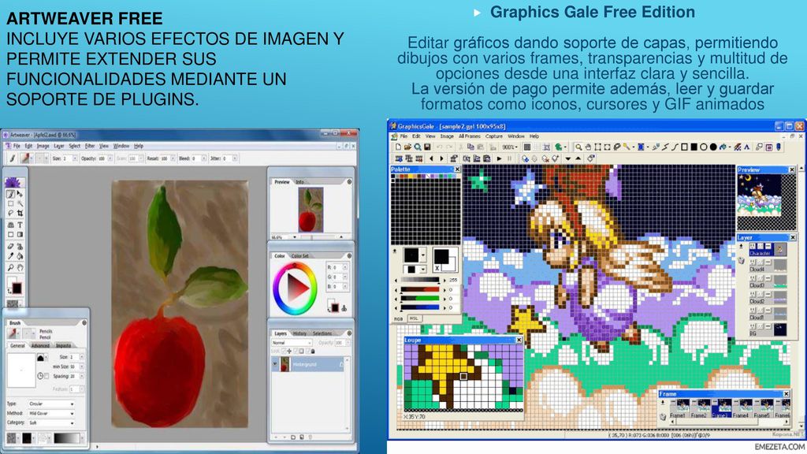
Task: Switch to Info tab beside Preview
Action: [x=299, y=182]
